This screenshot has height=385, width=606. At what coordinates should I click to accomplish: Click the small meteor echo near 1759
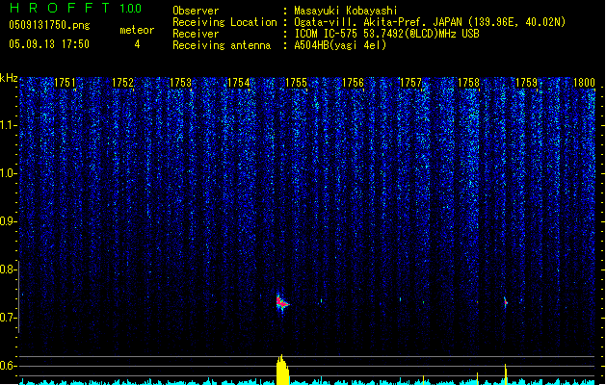pos(506,302)
